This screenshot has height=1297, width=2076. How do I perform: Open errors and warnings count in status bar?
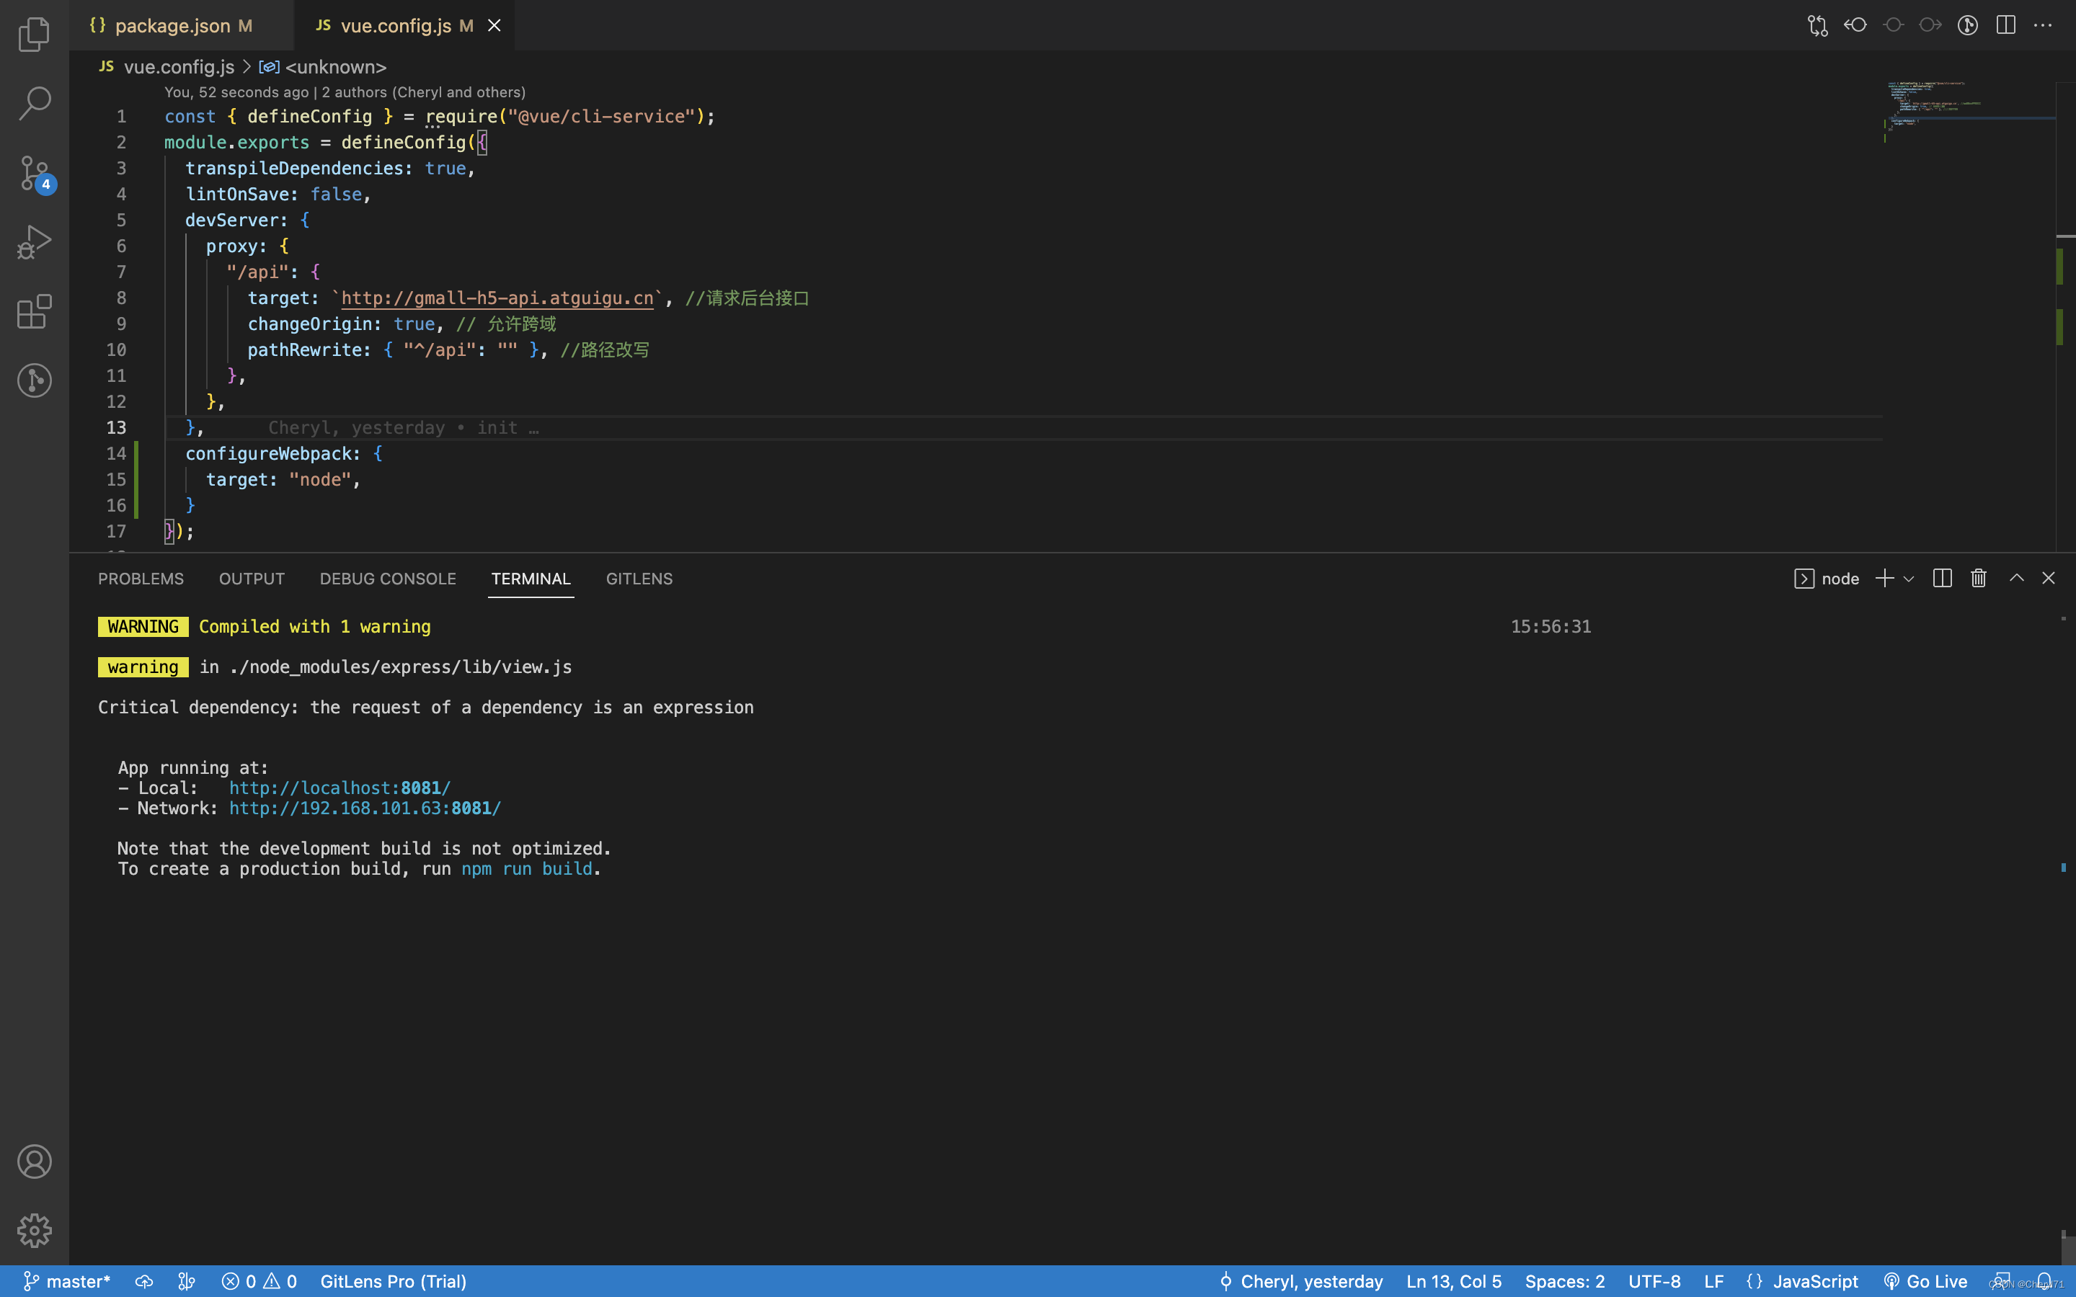click(x=259, y=1282)
